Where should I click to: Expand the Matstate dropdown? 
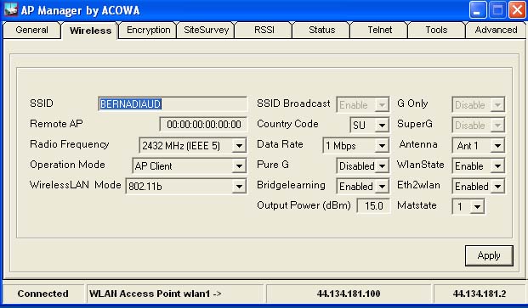point(468,206)
